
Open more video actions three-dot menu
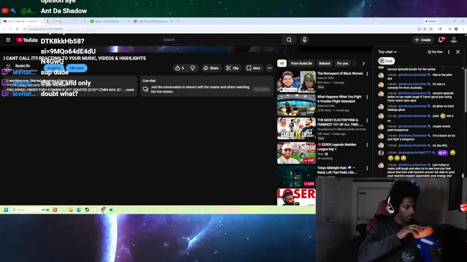point(269,68)
